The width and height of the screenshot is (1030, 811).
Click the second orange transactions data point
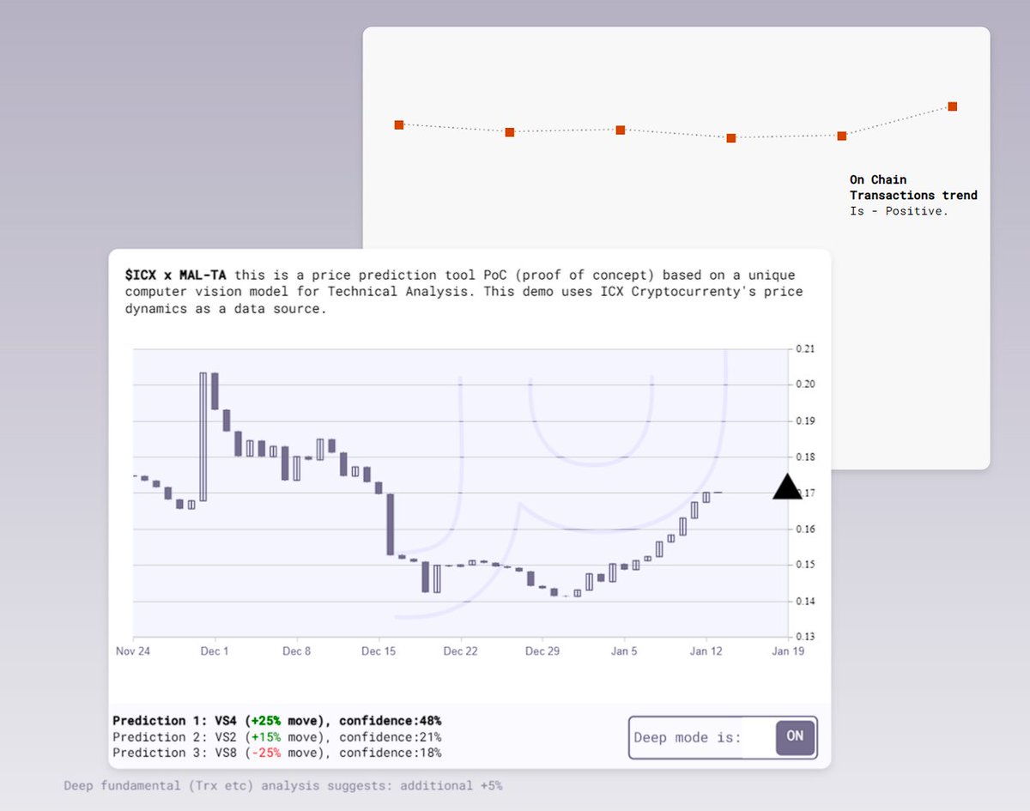[x=510, y=132]
